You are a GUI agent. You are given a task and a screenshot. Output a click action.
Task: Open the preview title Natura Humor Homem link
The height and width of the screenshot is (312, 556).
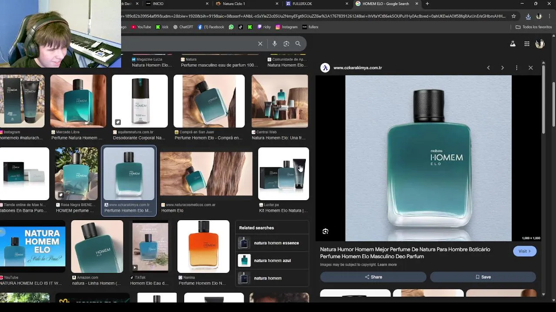[405, 253]
